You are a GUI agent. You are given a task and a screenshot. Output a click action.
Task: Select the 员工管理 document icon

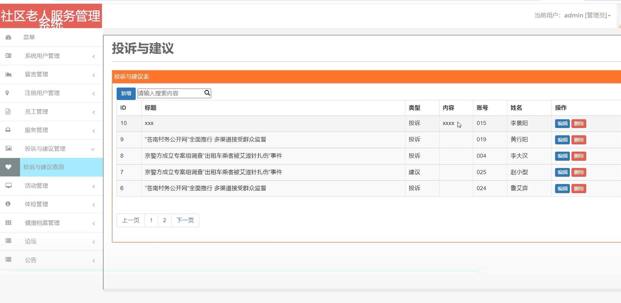tap(8, 112)
